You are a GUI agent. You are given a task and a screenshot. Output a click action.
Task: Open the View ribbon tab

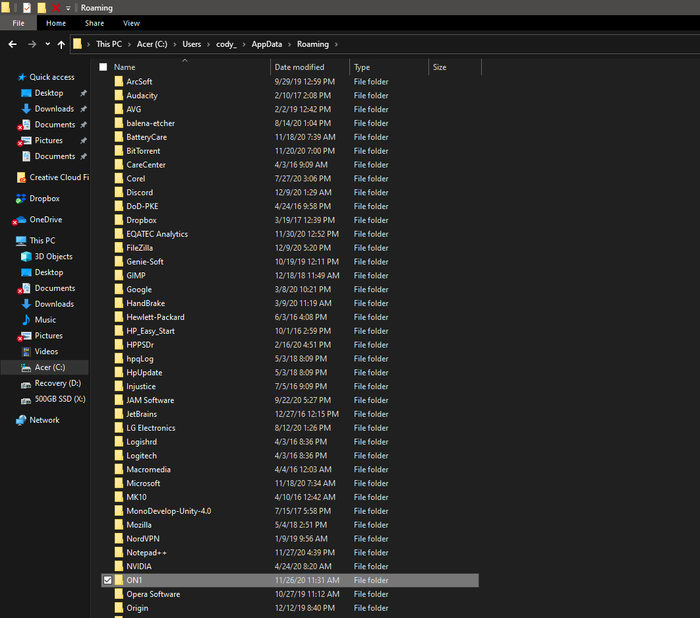131,23
